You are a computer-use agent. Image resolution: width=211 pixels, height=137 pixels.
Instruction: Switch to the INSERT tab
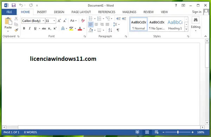tap(42, 12)
